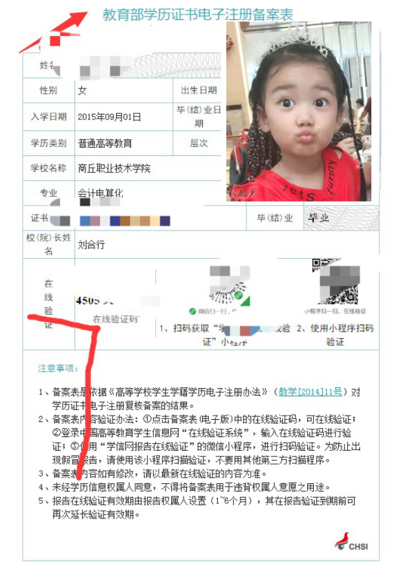Click the 出生日期 label cell
The width and height of the screenshot is (394, 573).
[x=199, y=90]
